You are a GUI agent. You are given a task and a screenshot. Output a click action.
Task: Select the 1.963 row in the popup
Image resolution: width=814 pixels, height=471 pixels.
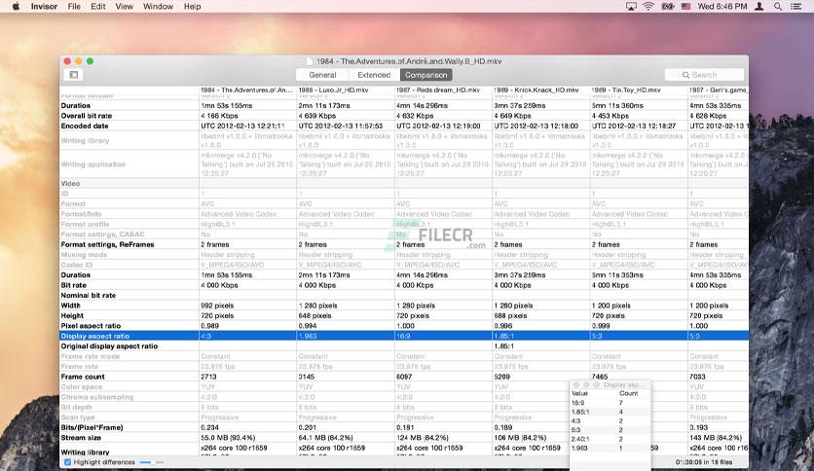[x=610, y=448]
